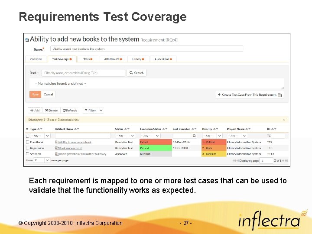The width and height of the screenshot is (312, 234).
Task: Open the Root folder dropdown
Action: (34, 73)
